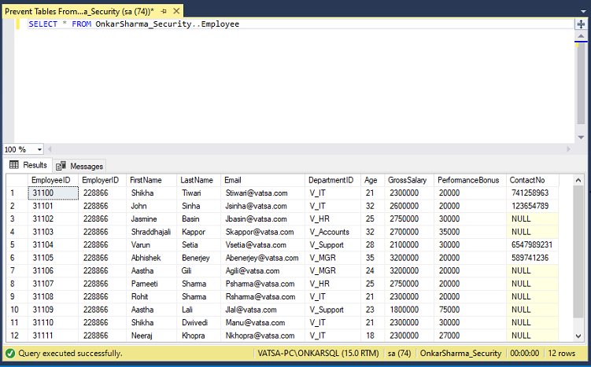The height and width of the screenshot is (367, 591).
Task: Click the green query success checkmark icon
Action: pyautogui.click(x=9, y=354)
